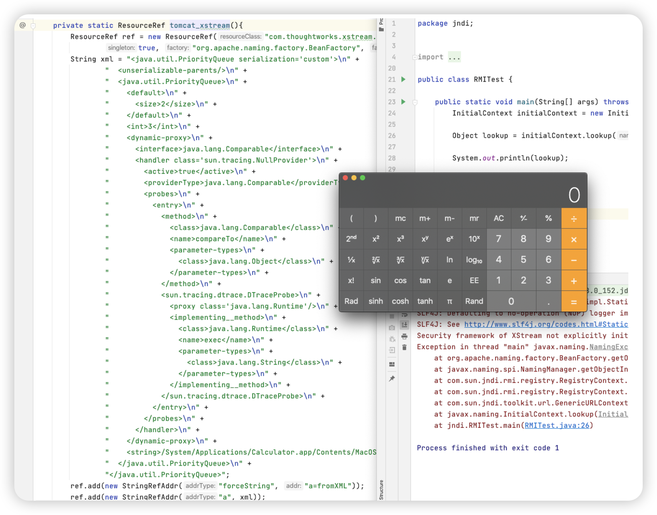This screenshot has width=657, height=515.
Task: Run the main method from the line 23 gutter arrow
Action: (403, 101)
